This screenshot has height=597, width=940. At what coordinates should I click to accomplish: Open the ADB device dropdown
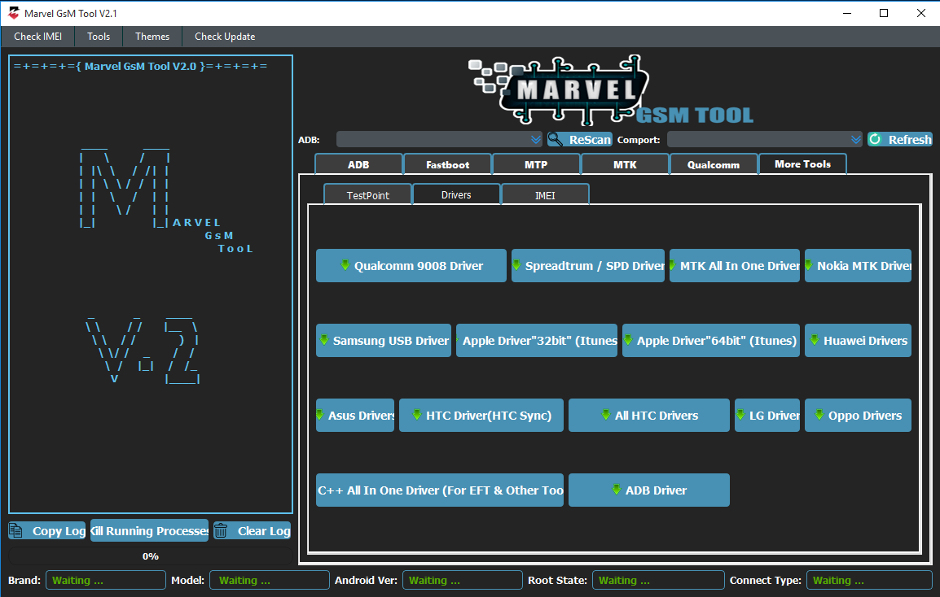pos(439,140)
